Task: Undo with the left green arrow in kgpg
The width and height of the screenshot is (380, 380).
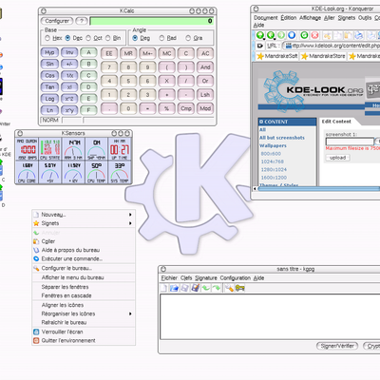Action: (206, 288)
